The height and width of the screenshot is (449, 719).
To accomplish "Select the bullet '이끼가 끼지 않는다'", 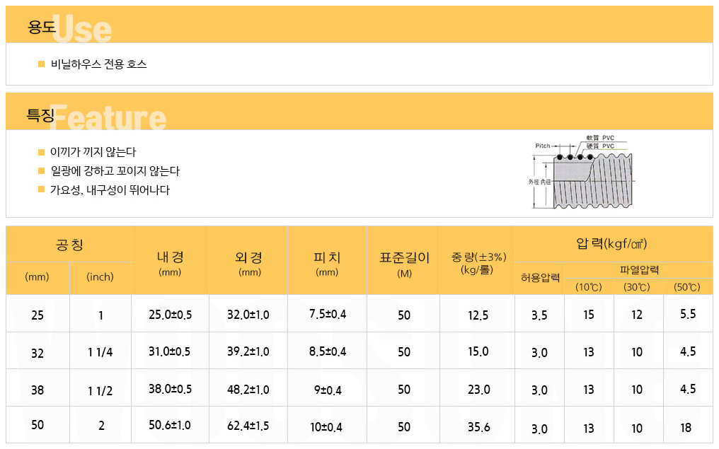I will click(x=93, y=151).
